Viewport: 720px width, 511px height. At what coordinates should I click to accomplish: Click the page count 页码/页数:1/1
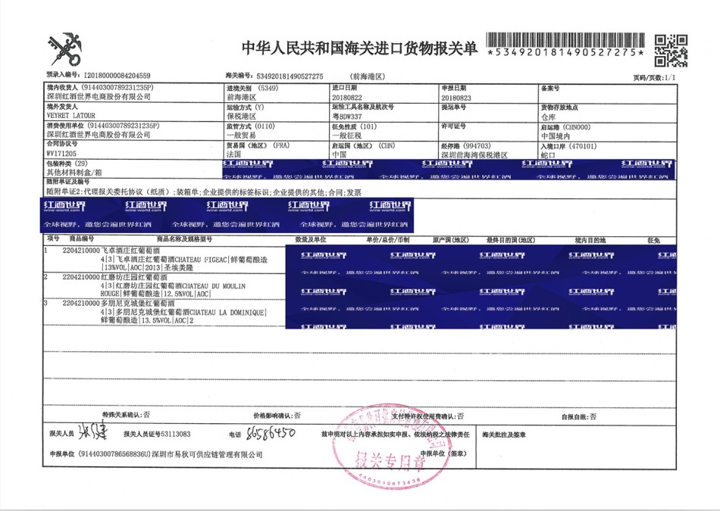click(x=654, y=77)
